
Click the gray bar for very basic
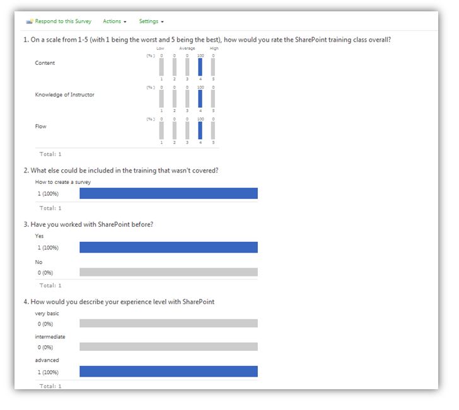point(168,324)
